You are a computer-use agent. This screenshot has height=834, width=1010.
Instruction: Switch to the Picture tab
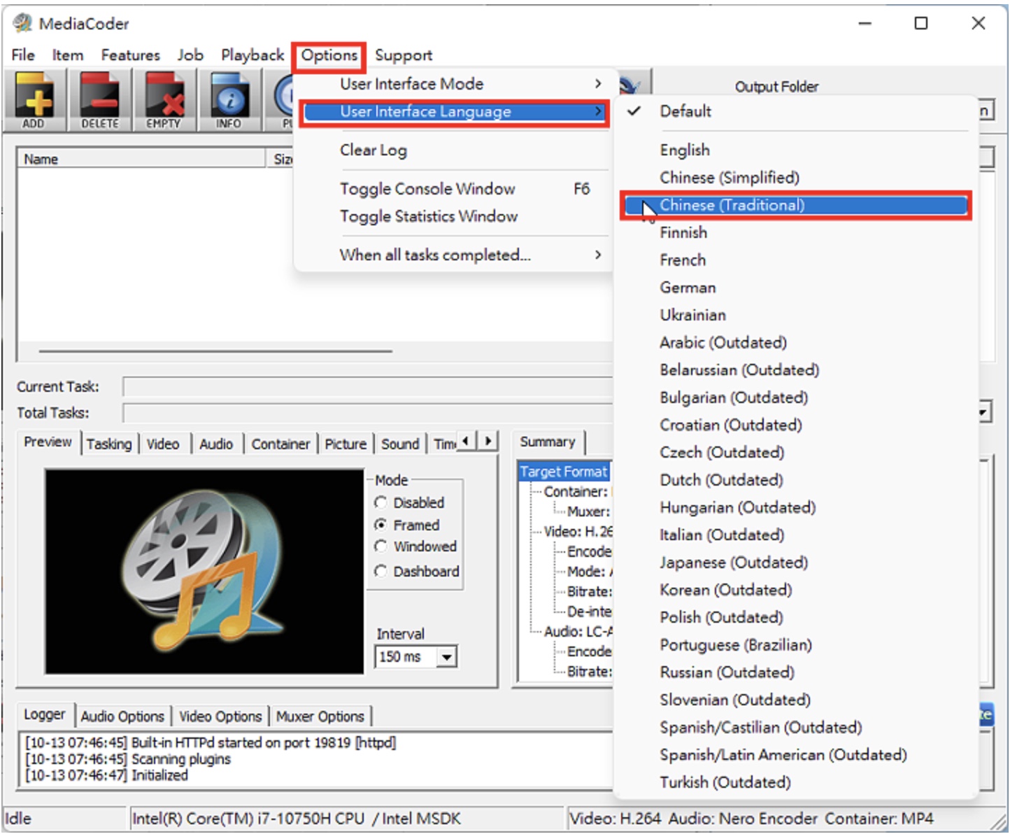(346, 444)
